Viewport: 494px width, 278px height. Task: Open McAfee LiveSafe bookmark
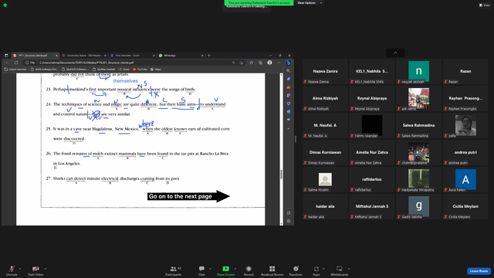click(103, 69)
